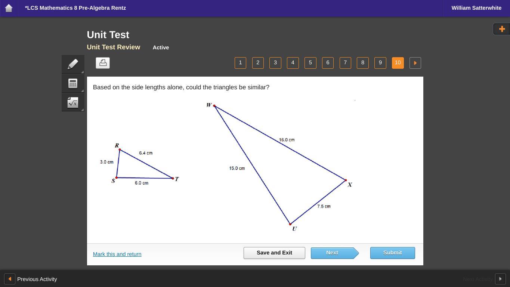Select question 9
The image size is (510, 287).
[380, 63]
